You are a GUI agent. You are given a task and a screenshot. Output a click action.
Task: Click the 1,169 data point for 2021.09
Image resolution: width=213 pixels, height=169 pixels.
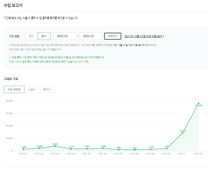coord(151,149)
